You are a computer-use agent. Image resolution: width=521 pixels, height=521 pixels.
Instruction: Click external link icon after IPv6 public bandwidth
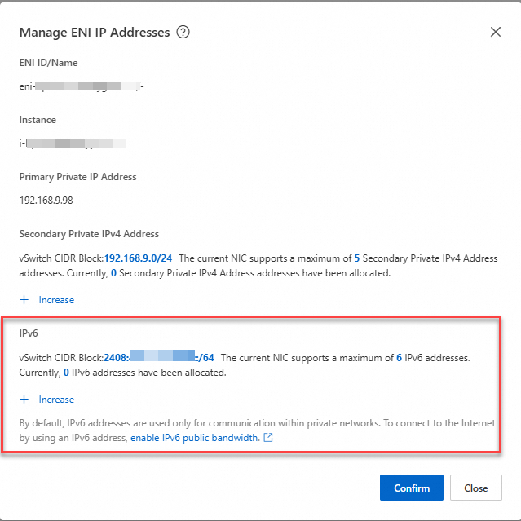tap(268, 438)
